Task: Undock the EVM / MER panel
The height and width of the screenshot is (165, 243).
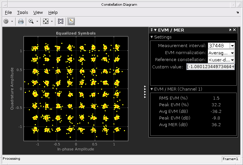Action: 230,30
